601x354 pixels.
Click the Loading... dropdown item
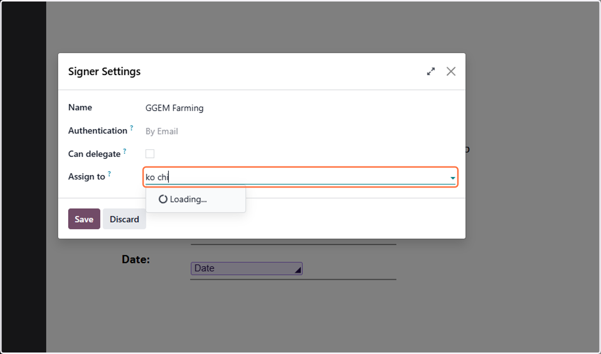196,199
